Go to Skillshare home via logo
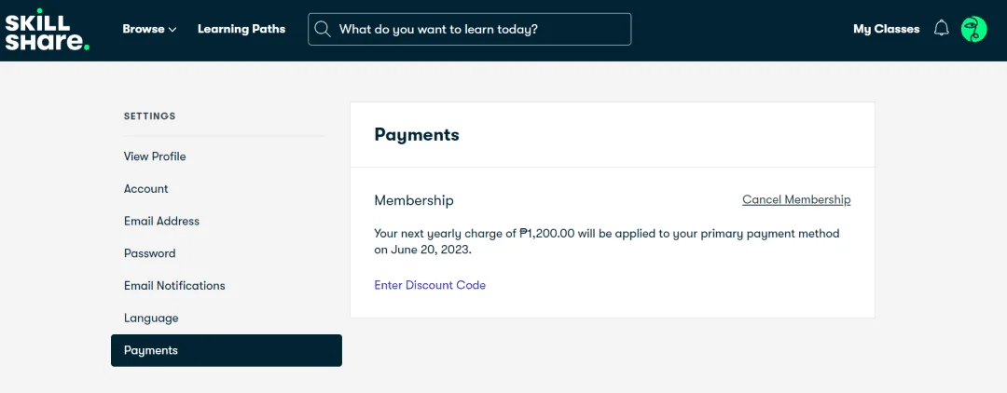 pyautogui.click(x=48, y=30)
